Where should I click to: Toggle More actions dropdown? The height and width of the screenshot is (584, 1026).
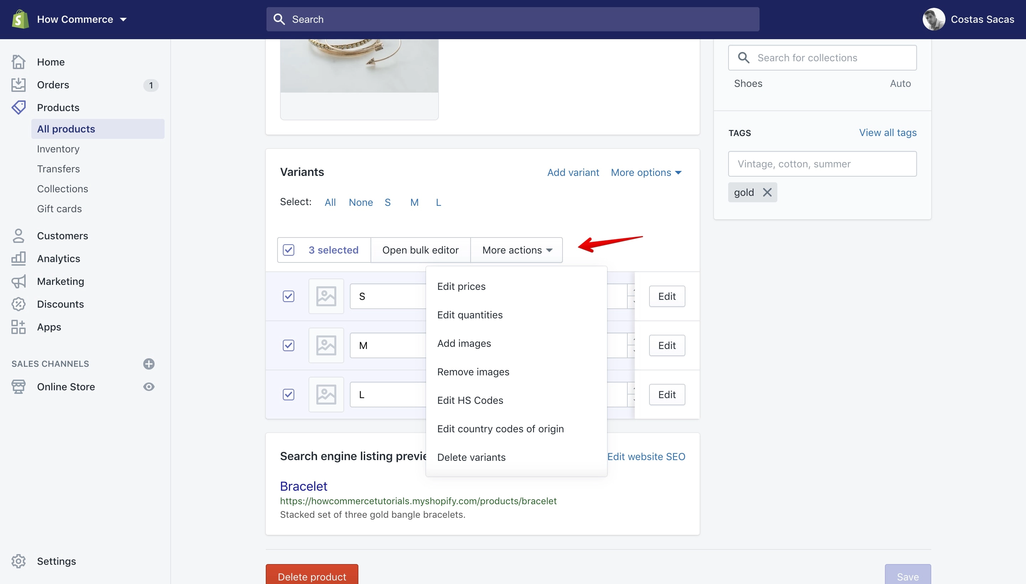pos(517,250)
